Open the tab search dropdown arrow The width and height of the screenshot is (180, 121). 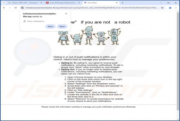pyautogui.click(x=4, y=3)
